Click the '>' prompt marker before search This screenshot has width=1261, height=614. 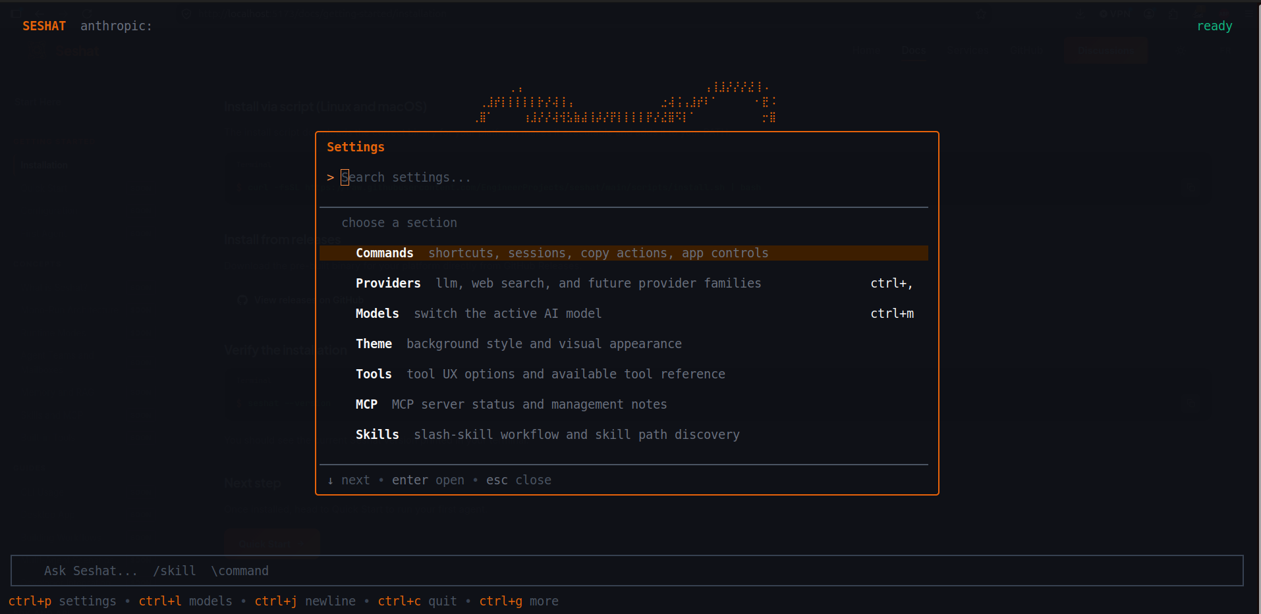(331, 178)
